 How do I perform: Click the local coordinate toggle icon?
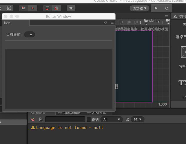click(x=48, y=8)
